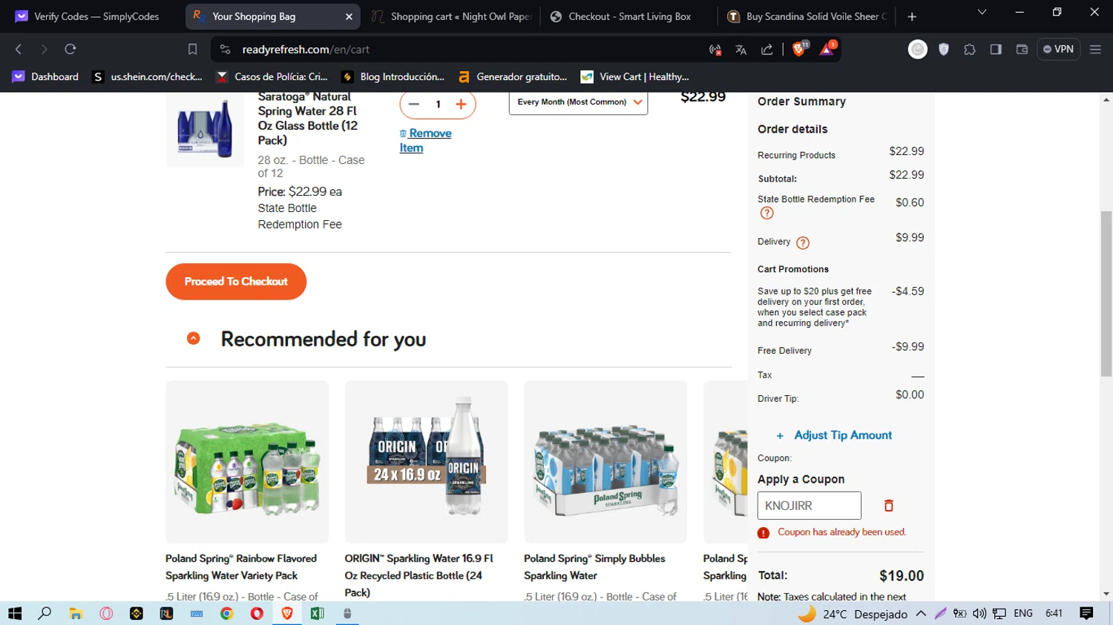Screen dimensions: 1113x625
Task: Click the Delivery help question icon
Action: 802,242
